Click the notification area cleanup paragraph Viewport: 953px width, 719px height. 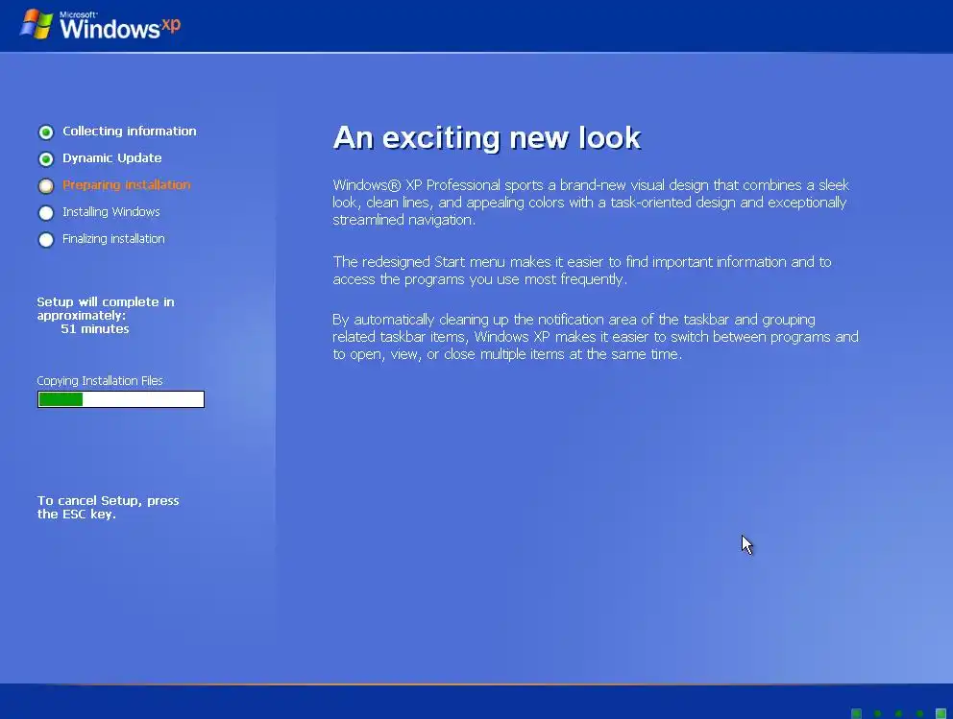pos(596,336)
